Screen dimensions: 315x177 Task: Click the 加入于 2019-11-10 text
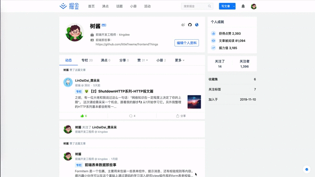pos(232,99)
